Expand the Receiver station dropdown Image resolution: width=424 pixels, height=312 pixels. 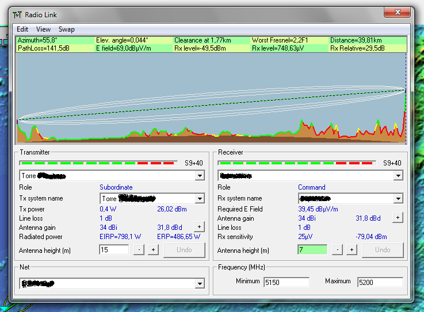[x=398, y=176]
